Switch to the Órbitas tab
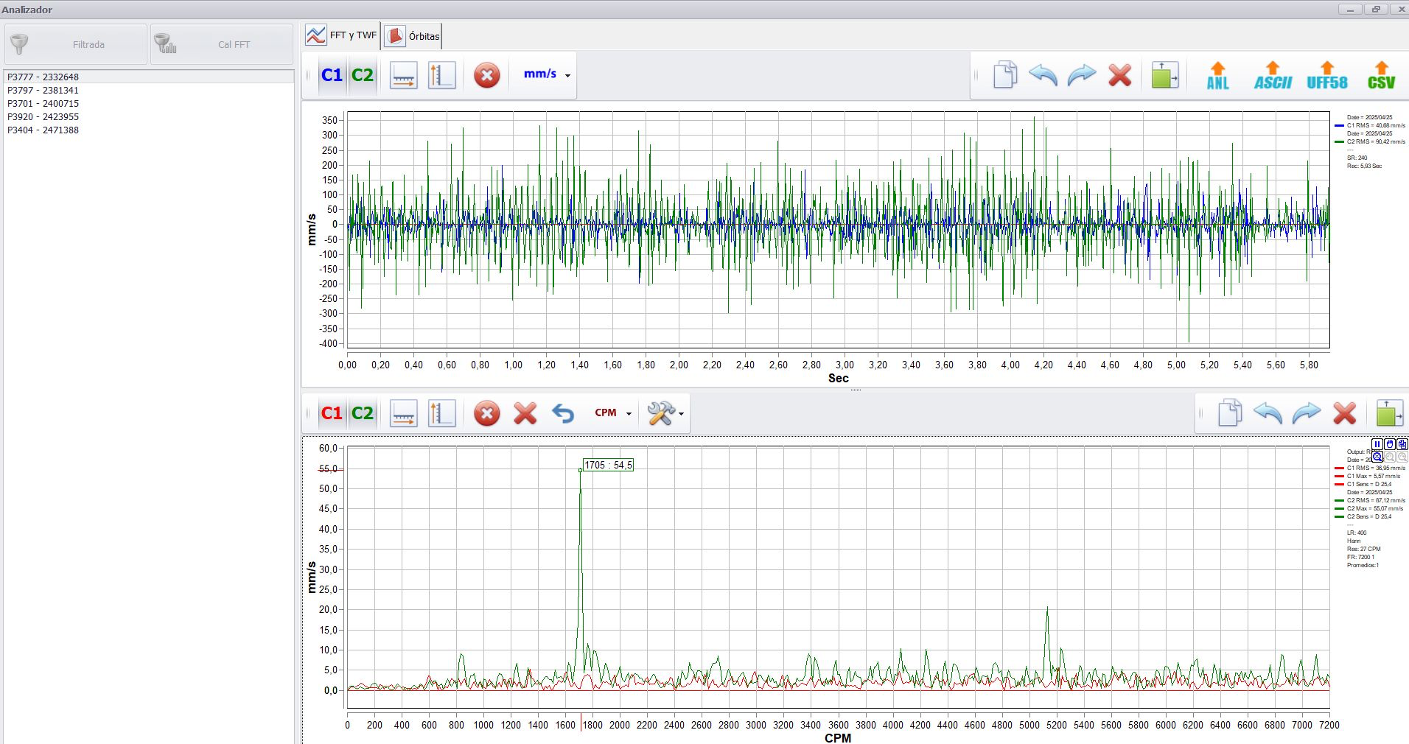The width and height of the screenshot is (1409, 744). click(413, 36)
